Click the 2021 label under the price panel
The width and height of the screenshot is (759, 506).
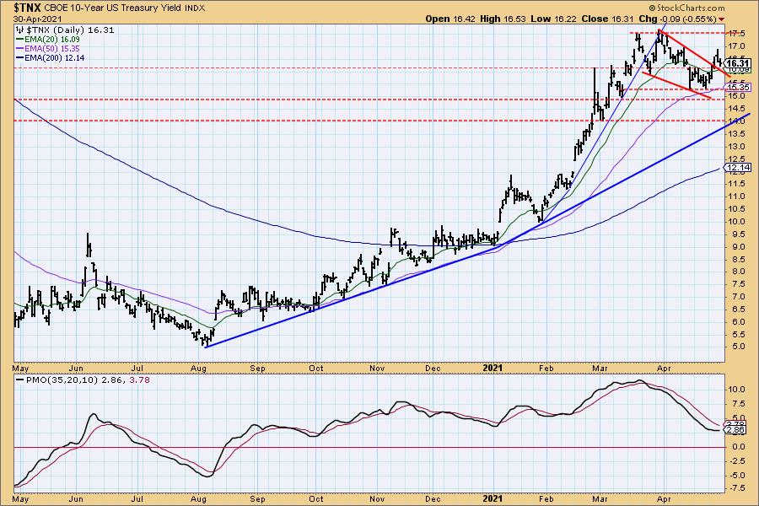[x=493, y=369]
